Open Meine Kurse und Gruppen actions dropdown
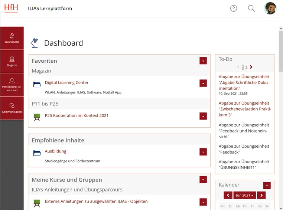The height and width of the screenshot is (210, 283). click(203, 180)
